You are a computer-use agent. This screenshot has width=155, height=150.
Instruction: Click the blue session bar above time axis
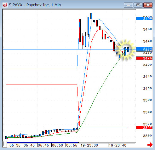coord(43,143)
